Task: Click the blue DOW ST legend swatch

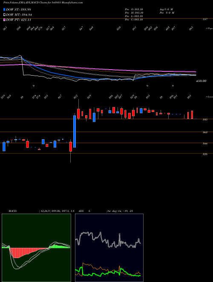Action: coord(5,9)
